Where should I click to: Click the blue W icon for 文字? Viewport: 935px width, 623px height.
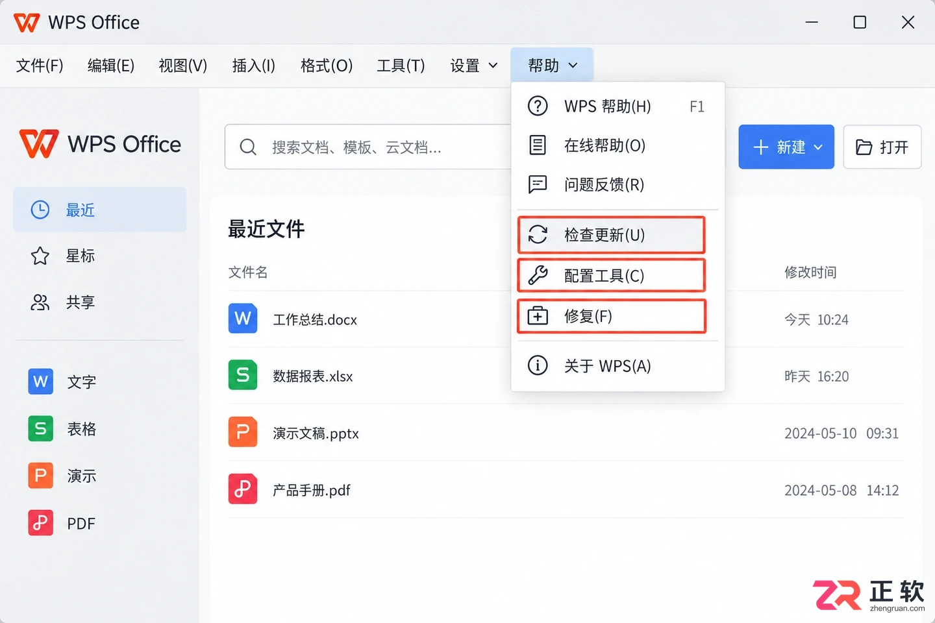40,382
